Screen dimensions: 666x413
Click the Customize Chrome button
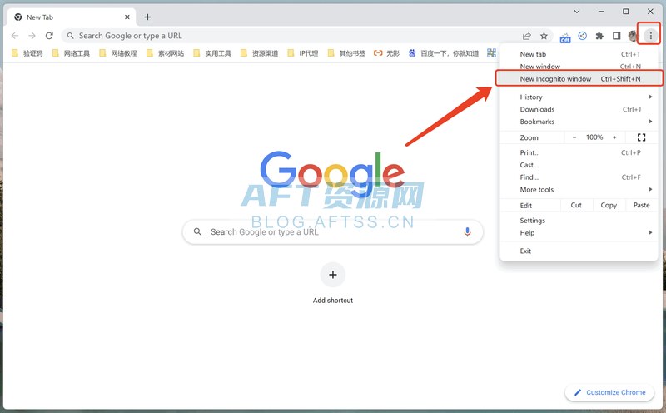(x=609, y=392)
